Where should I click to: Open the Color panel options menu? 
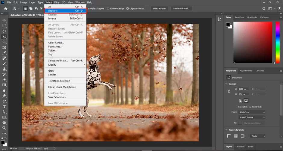point(281,17)
